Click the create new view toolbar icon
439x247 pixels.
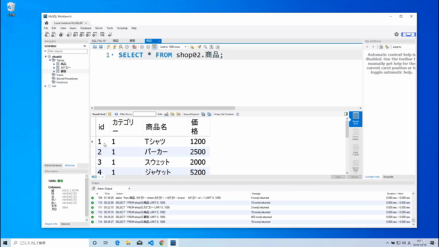tap(82, 34)
